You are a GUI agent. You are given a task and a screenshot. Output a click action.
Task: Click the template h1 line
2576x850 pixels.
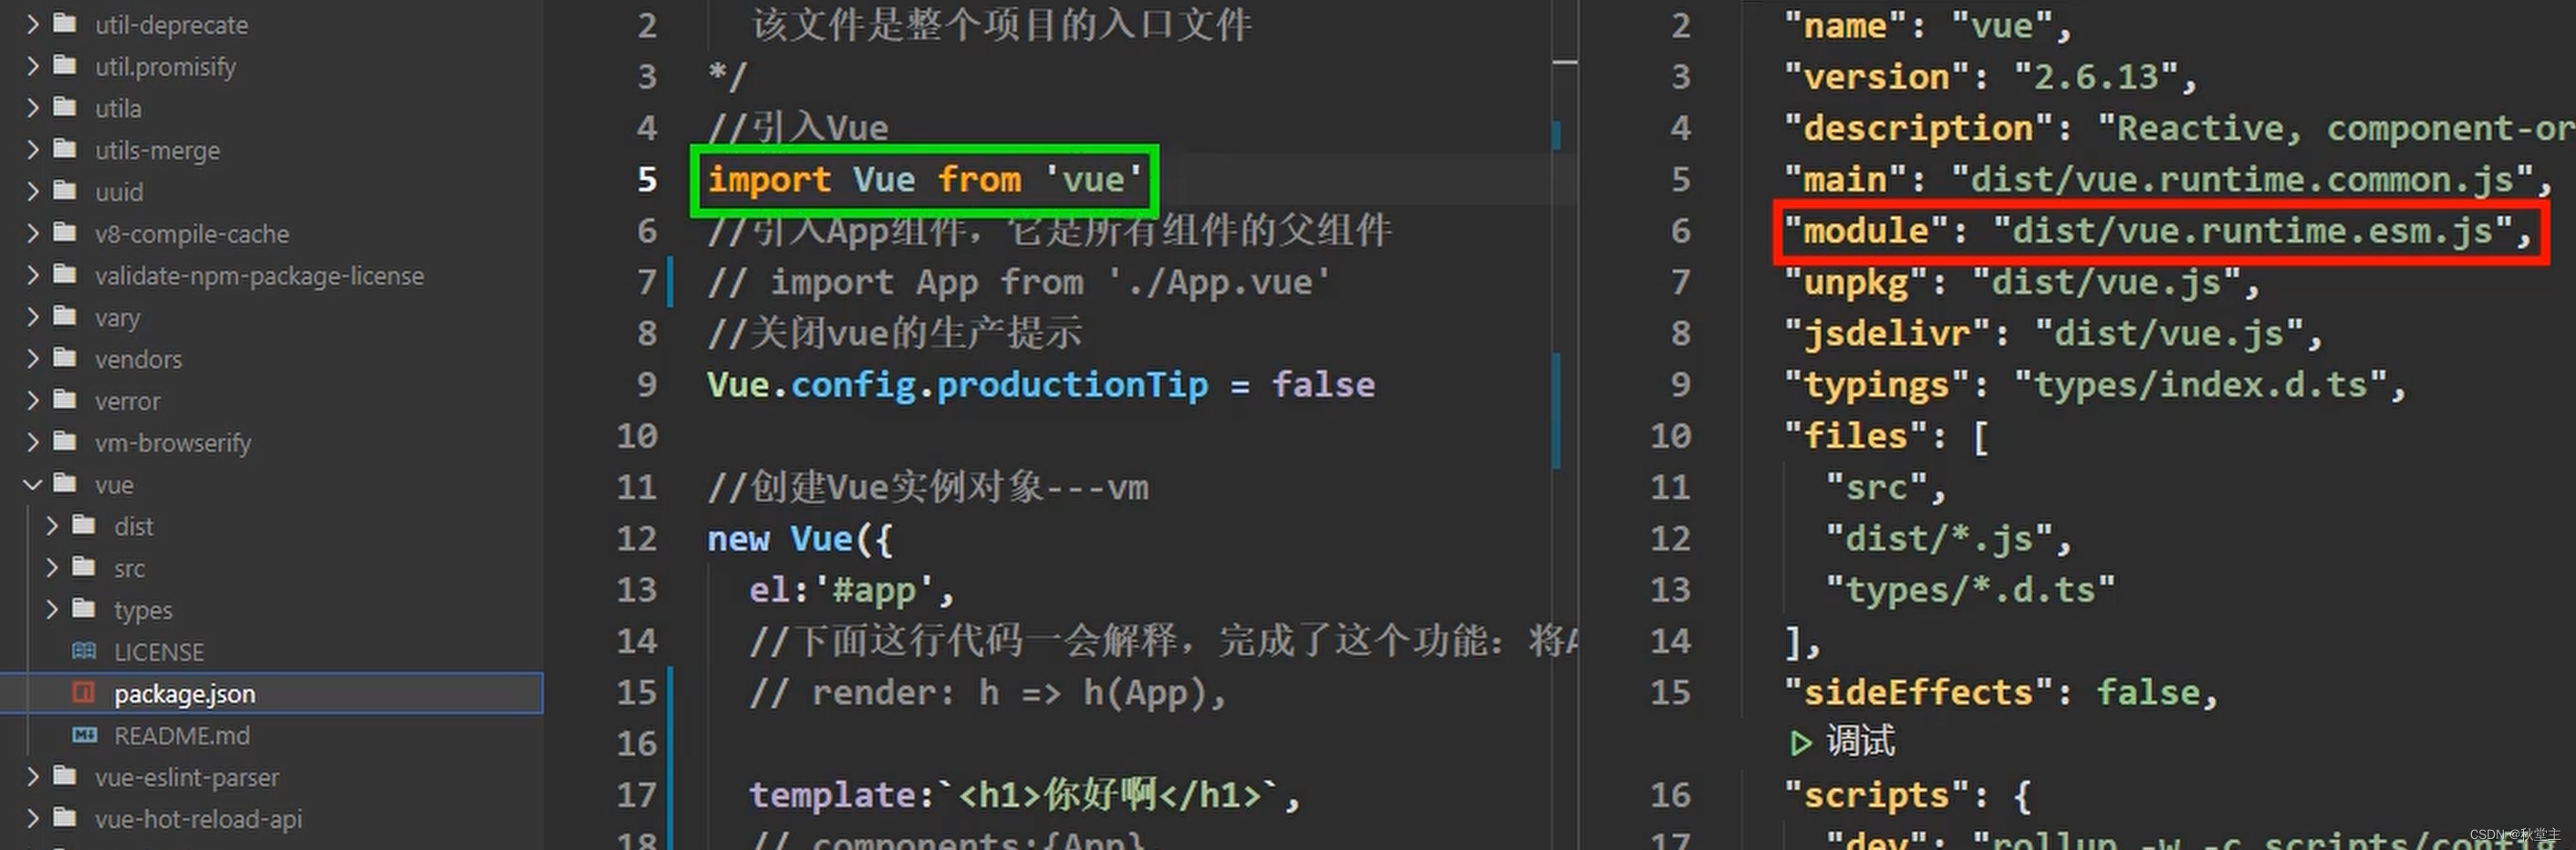click(1025, 796)
